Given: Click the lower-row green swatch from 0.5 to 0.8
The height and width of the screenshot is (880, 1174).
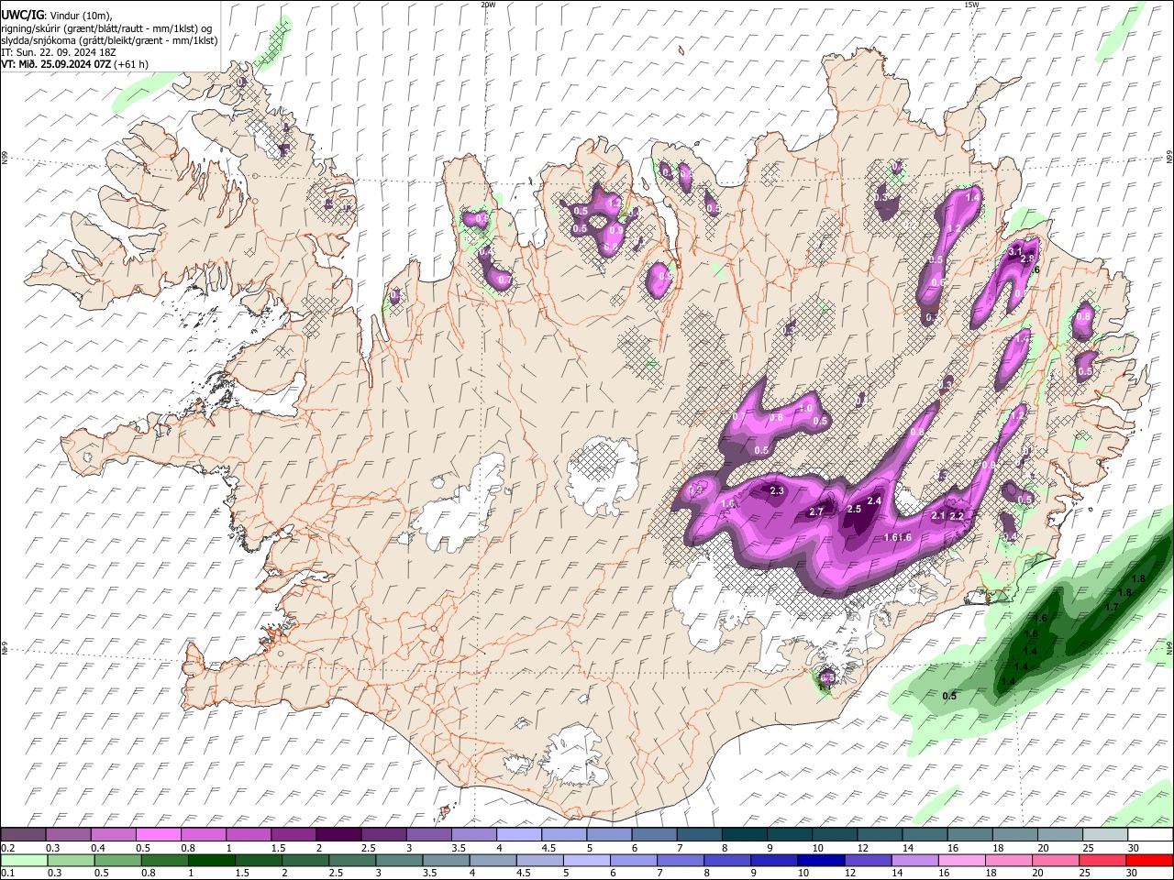Looking at the screenshot, I should [117, 860].
